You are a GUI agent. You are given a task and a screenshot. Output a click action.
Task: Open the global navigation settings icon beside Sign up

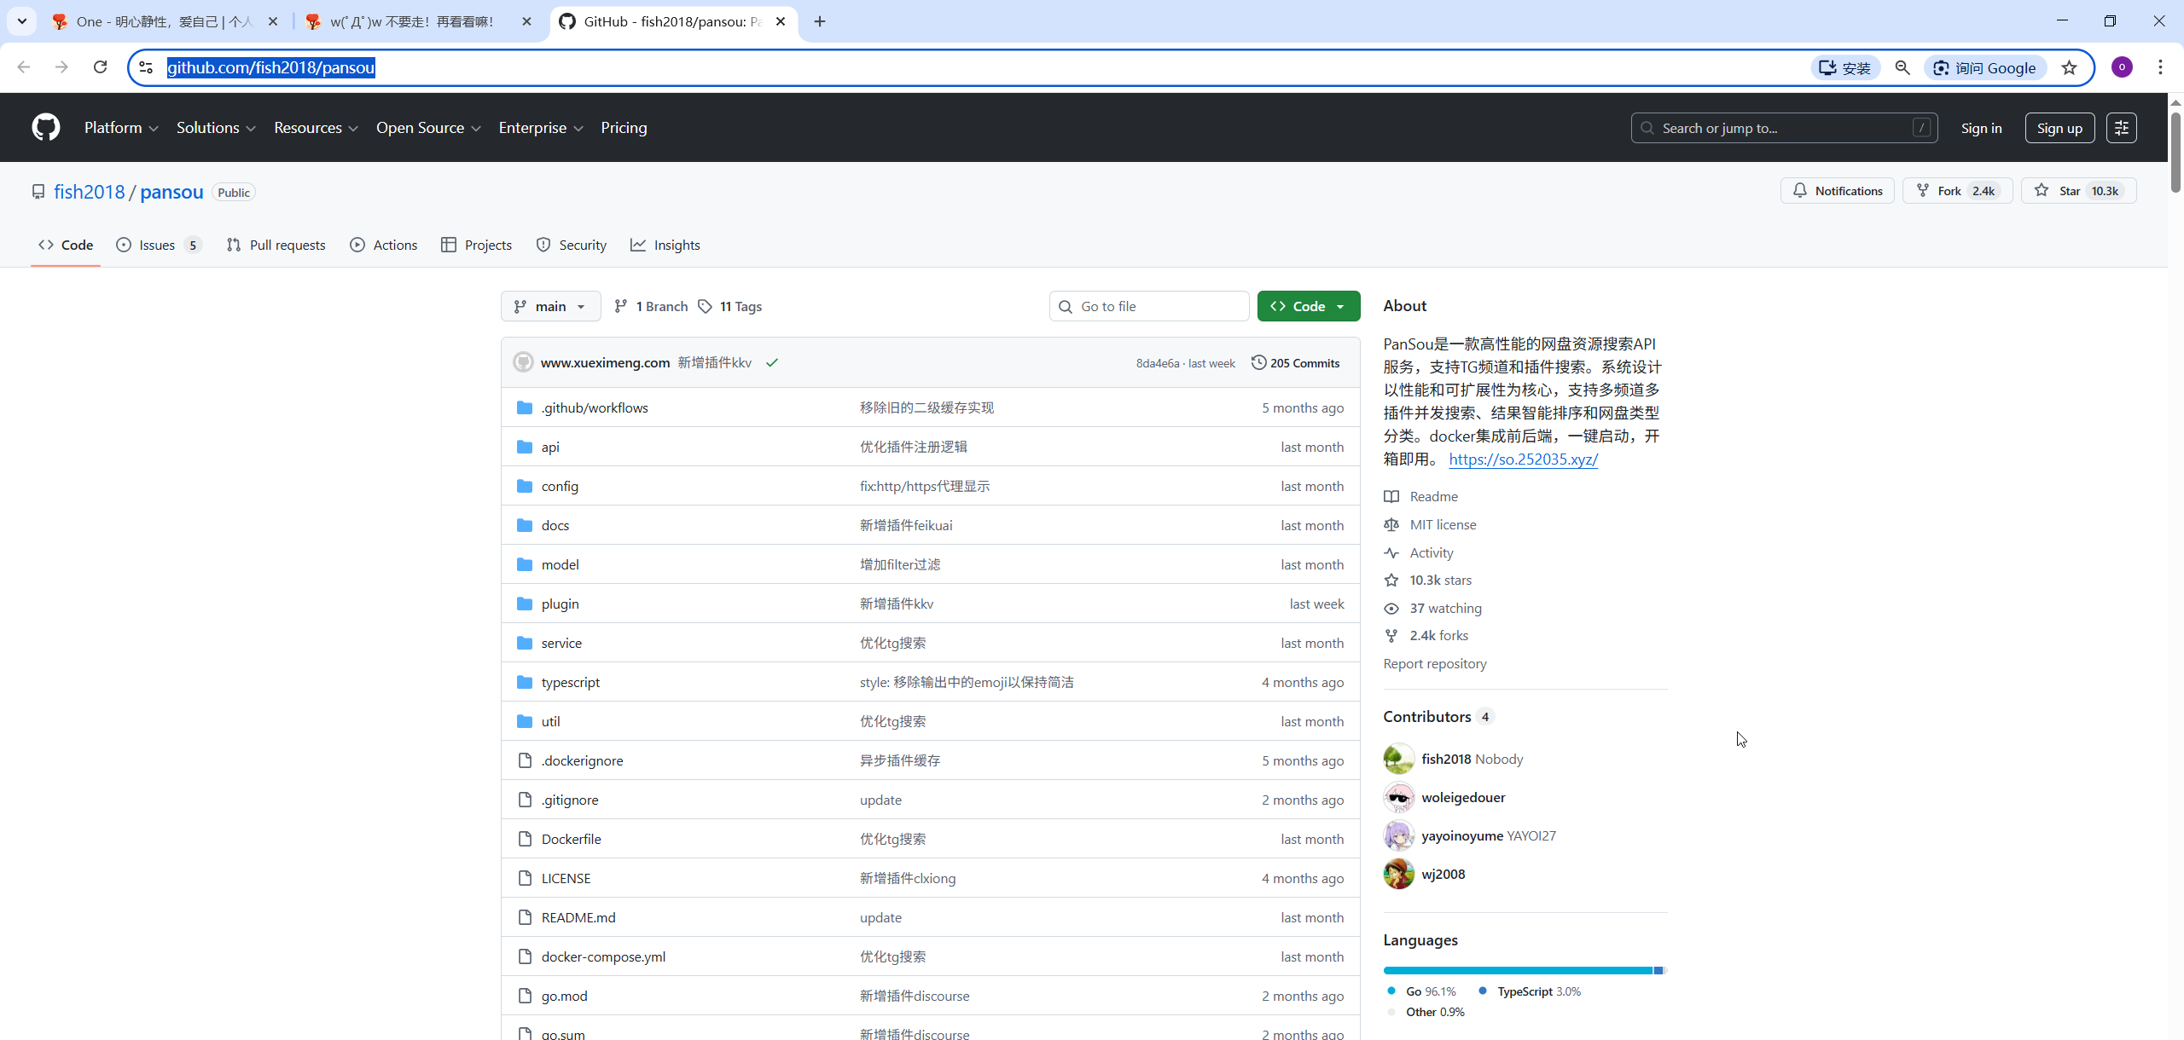[2121, 128]
